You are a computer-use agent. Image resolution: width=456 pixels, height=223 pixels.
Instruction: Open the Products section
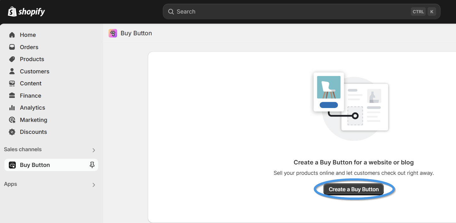pyautogui.click(x=32, y=59)
